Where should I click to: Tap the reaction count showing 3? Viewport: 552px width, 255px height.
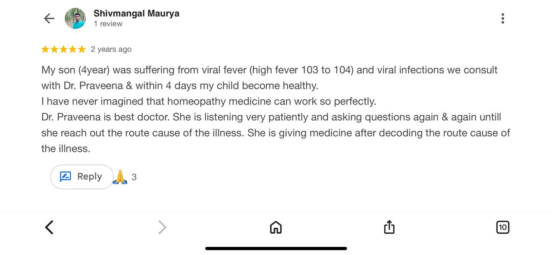(134, 177)
